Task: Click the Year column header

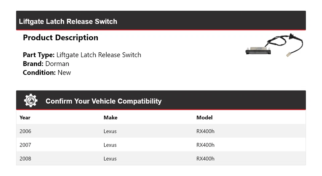Action: click(x=25, y=117)
